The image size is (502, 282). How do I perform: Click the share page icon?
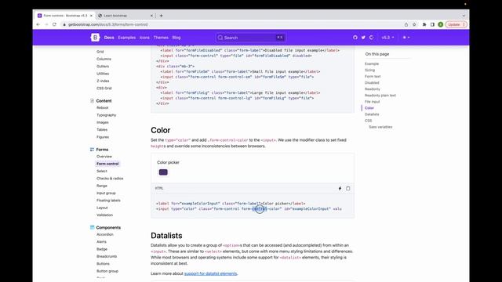406,24
